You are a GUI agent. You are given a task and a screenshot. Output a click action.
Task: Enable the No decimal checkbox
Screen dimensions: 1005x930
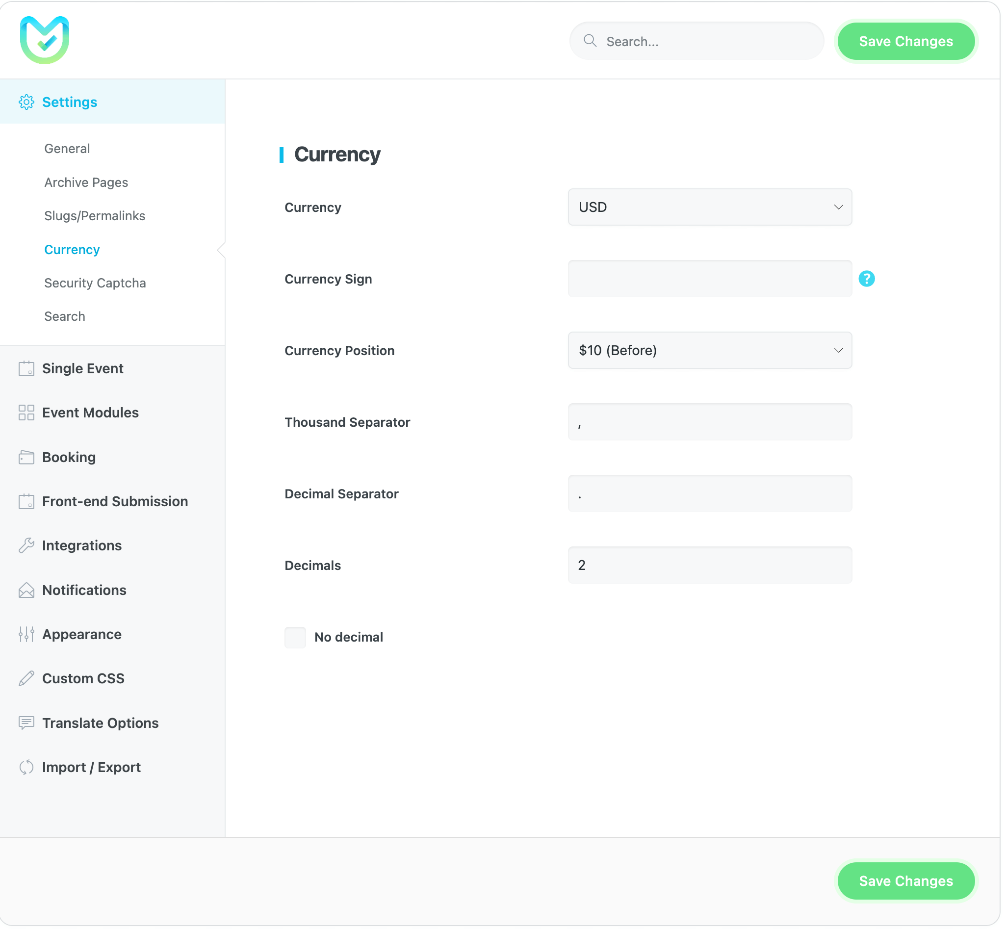(295, 638)
